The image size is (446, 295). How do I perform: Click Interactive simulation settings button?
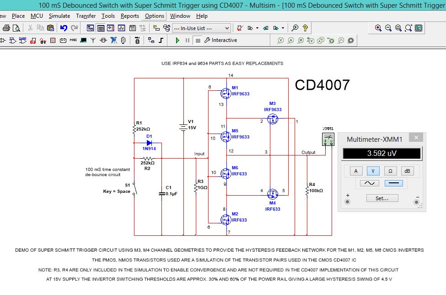[221, 40]
